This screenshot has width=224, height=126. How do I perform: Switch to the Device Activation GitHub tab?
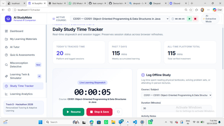118,3
